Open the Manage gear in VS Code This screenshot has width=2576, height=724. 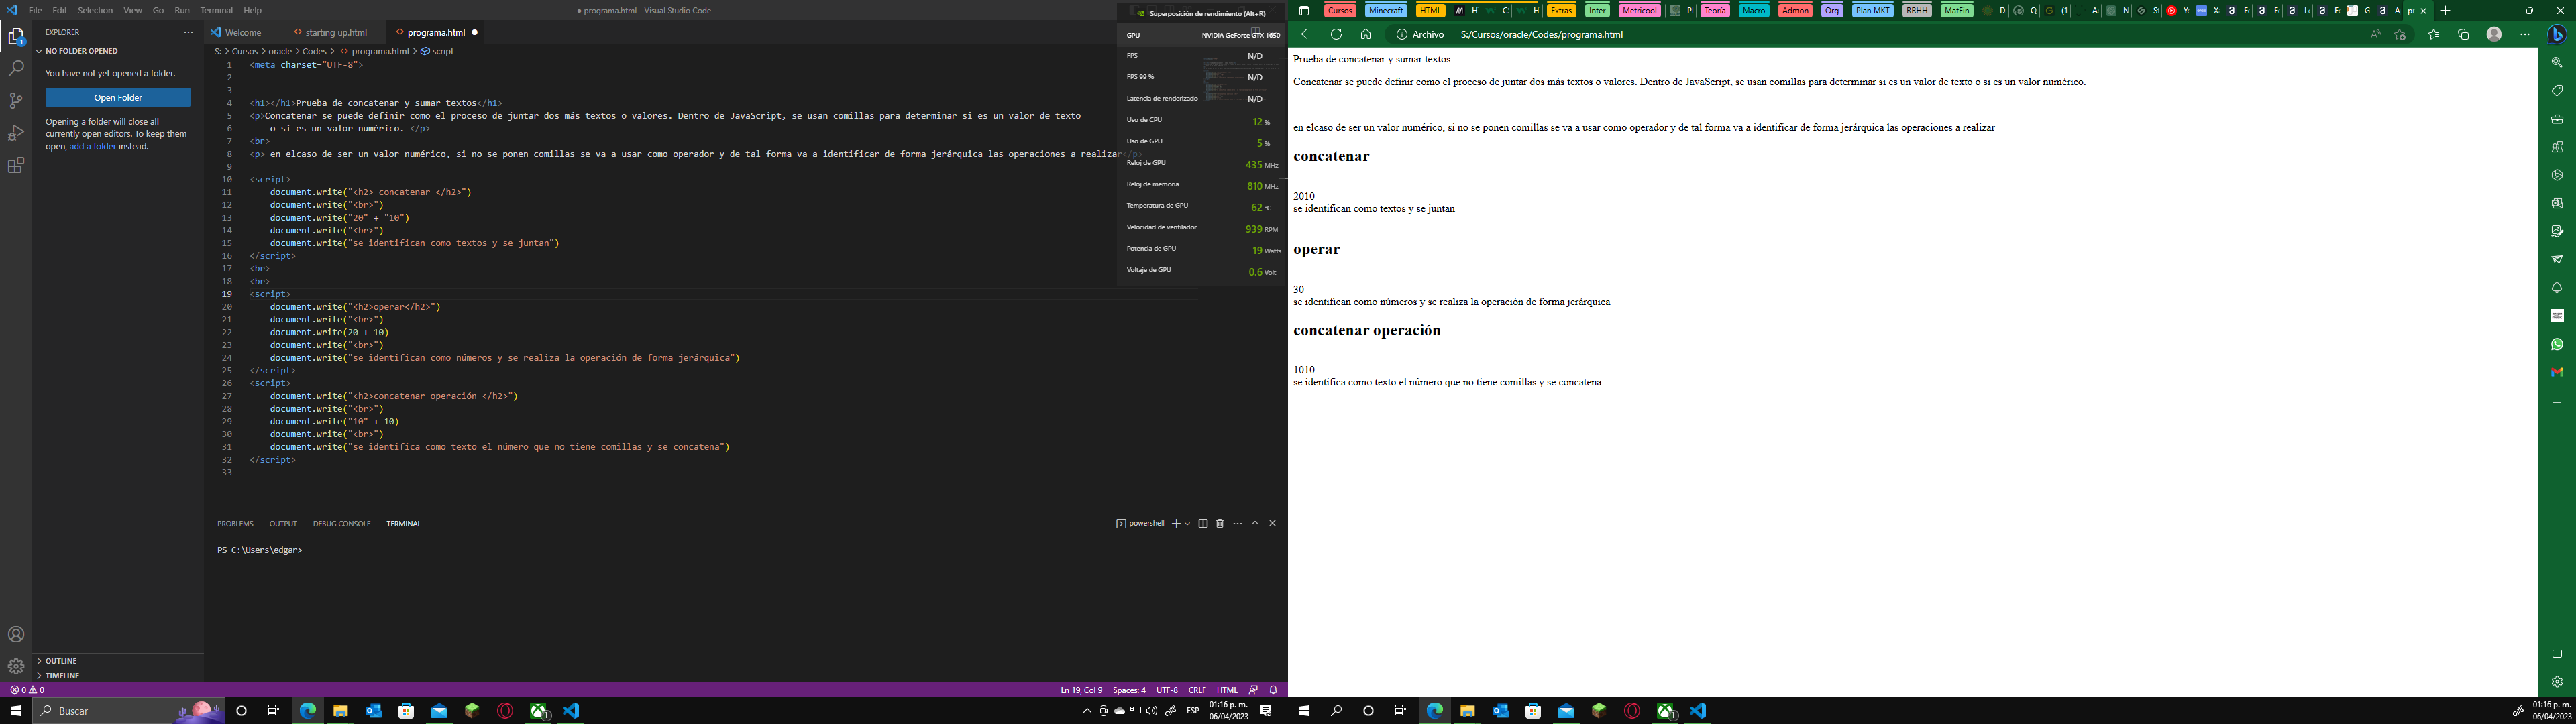coord(16,666)
